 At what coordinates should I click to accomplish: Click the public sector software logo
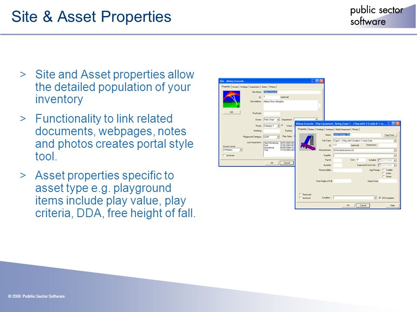point(382,16)
